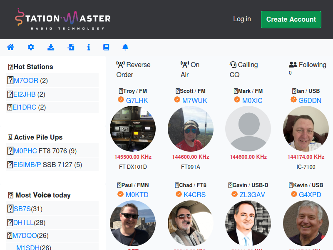Click the verified badge next to ZL3GAV
The image size is (333, 250).
point(234,194)
